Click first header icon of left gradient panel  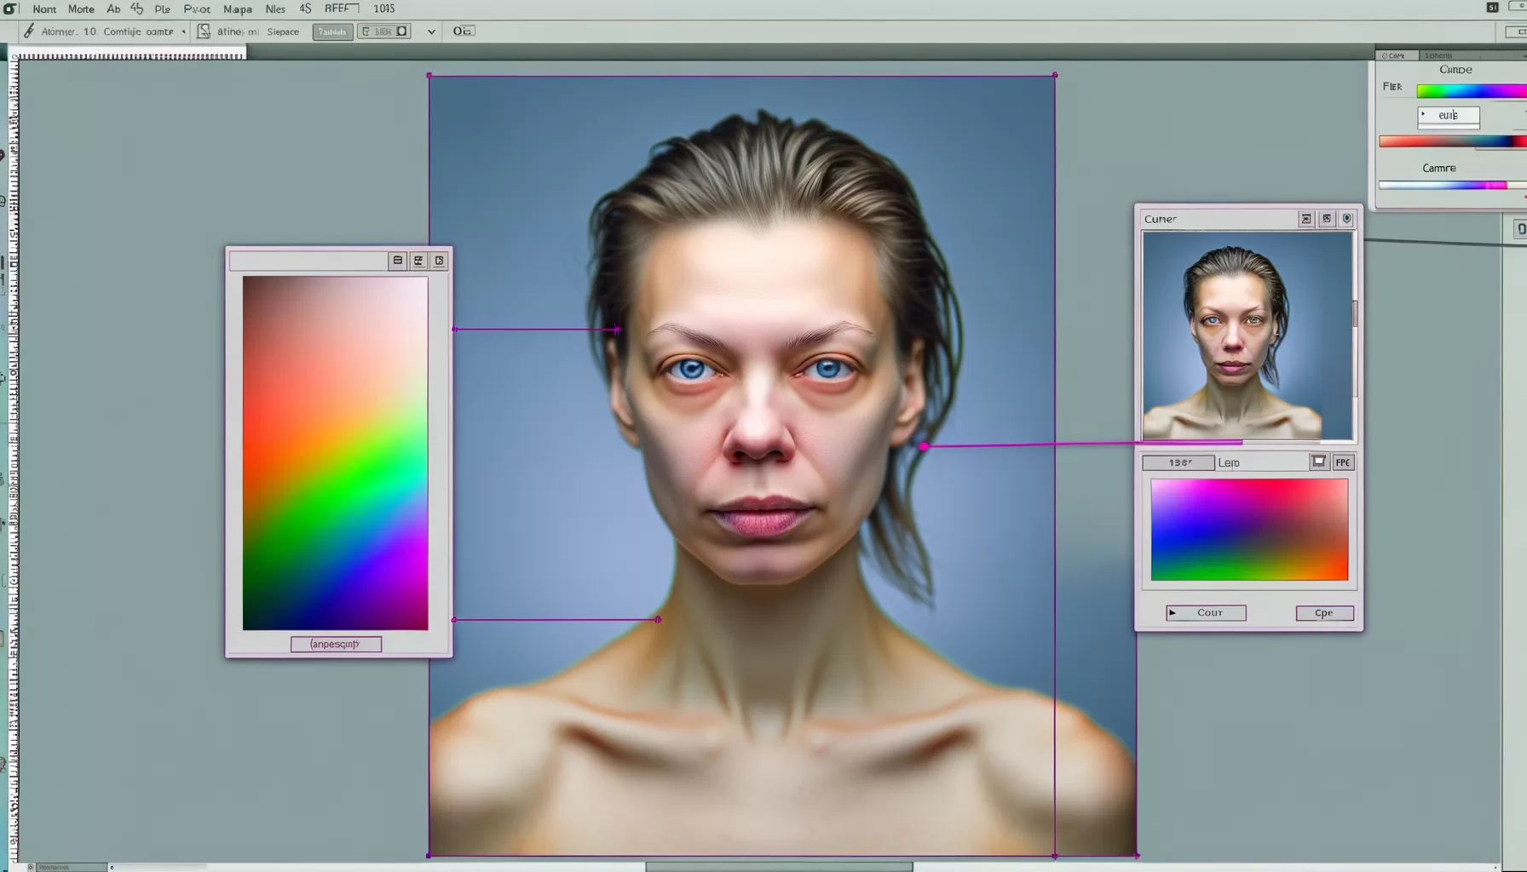tap(398, 261)
